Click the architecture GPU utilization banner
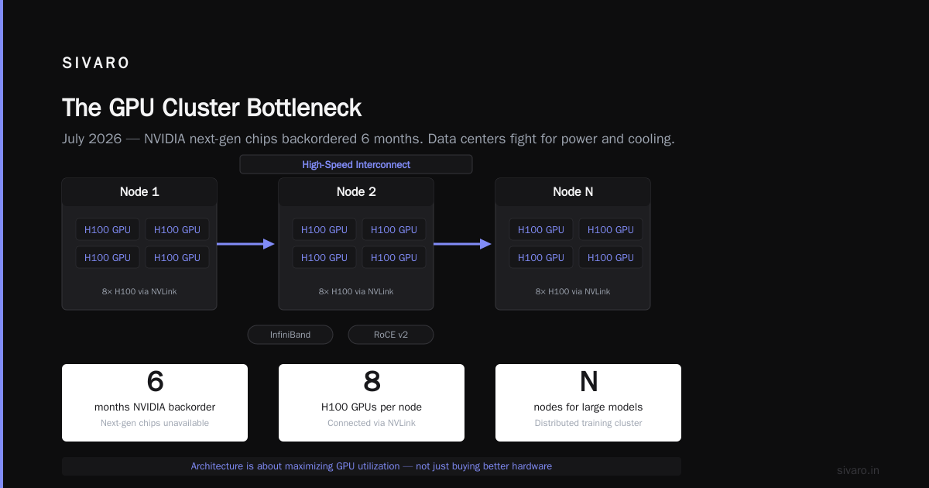This screenshot has height=488, width=929. coord(372,466)
